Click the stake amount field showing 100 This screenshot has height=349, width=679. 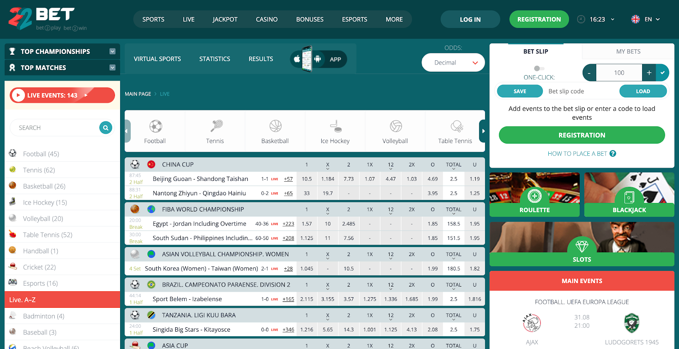(x=619, y=73)
